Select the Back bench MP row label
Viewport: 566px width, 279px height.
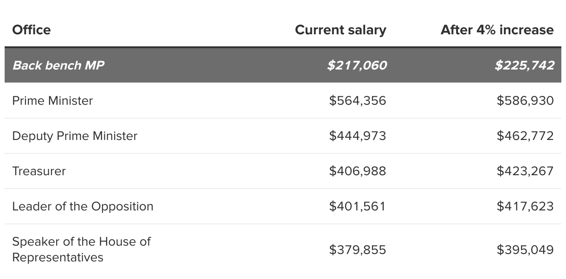click(58, 65)
